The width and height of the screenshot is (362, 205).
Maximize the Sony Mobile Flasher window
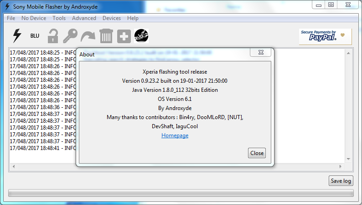pos(331,5)
